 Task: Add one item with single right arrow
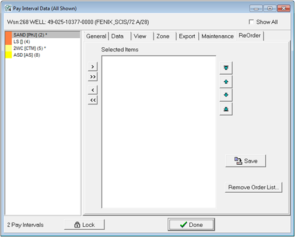click(x=93, y=67)
